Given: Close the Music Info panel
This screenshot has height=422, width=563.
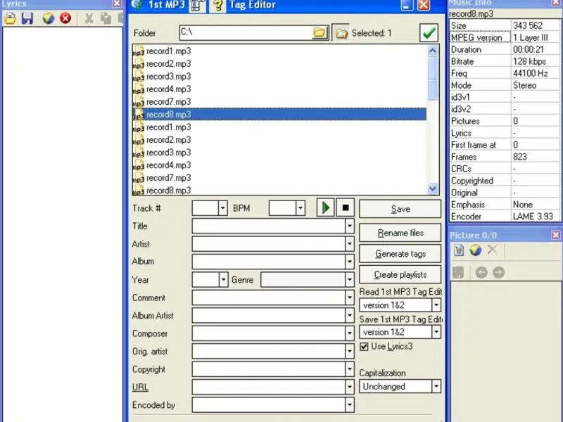Looking at the screenshot, I should click(x=556, y=3).
